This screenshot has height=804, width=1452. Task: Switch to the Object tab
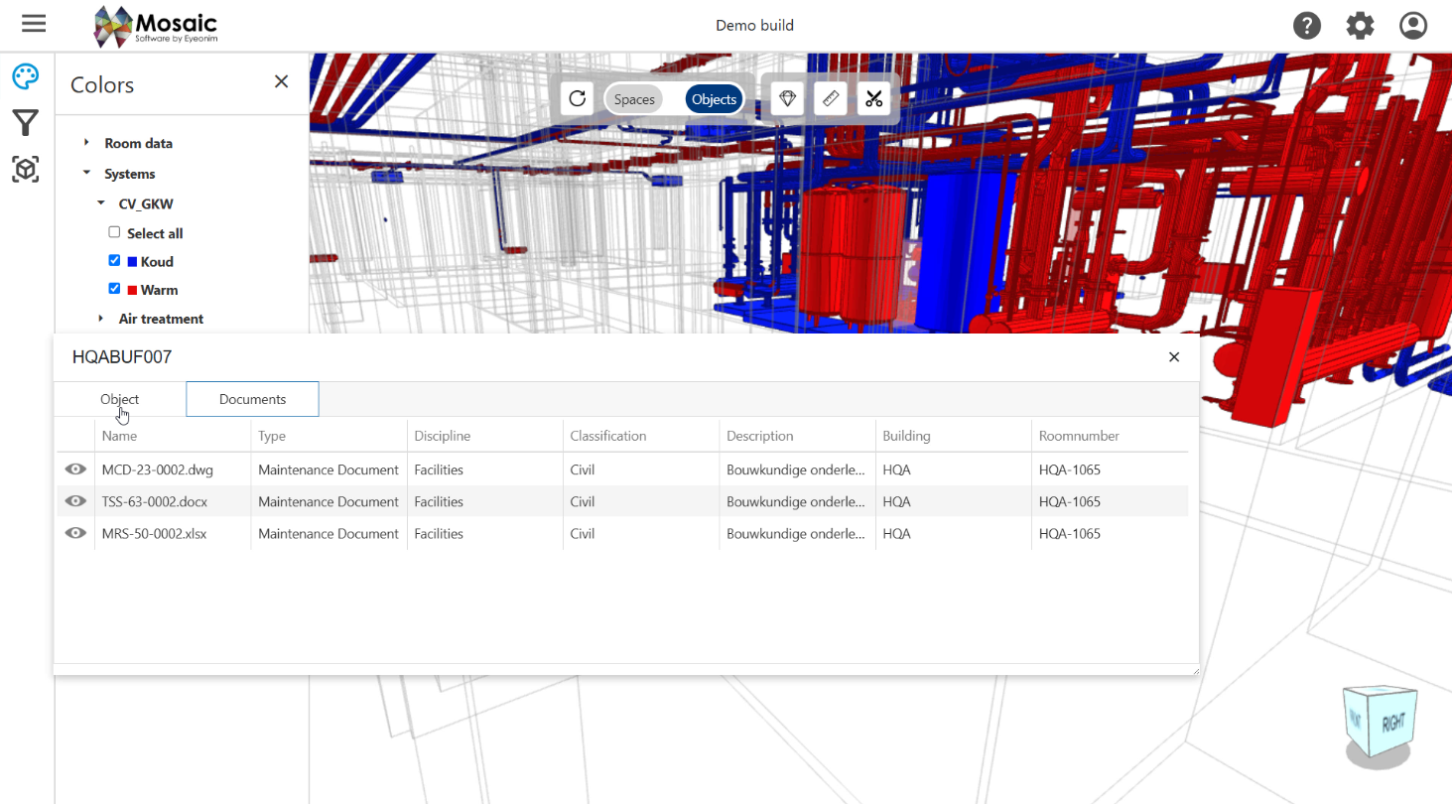(x=120, y=399)
